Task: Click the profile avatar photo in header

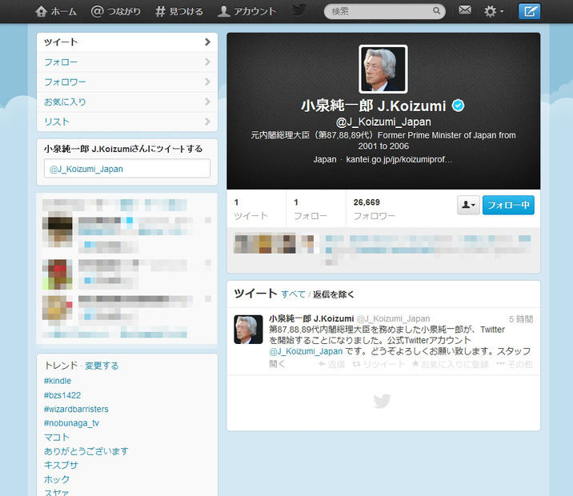Action: coord(383,69)
